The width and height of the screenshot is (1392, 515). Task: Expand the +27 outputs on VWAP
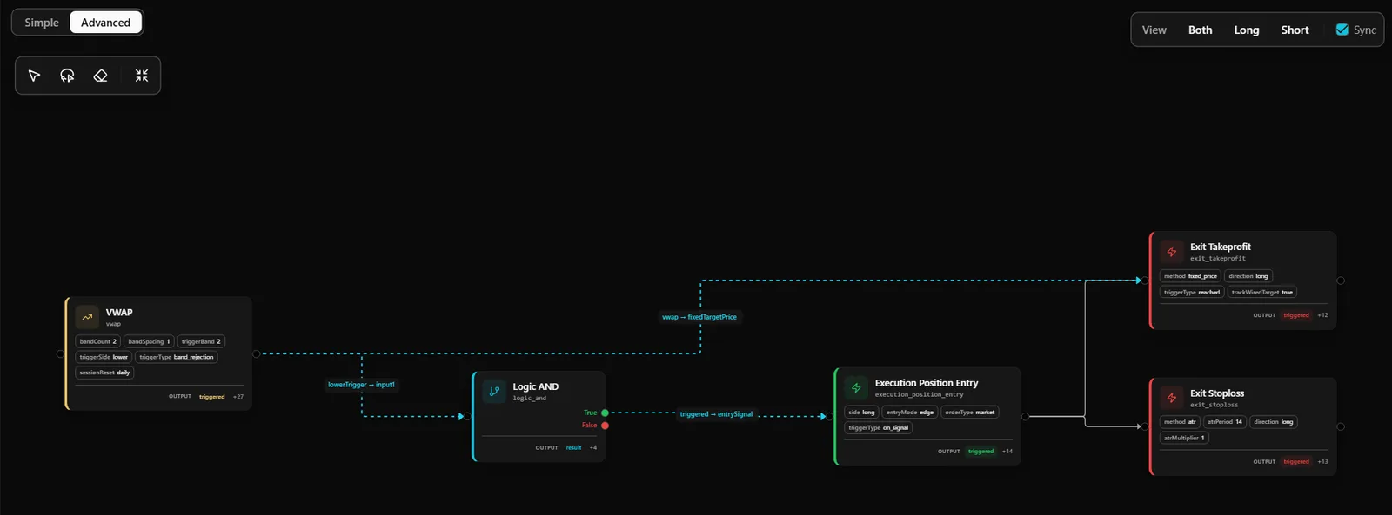click(238, 397)
